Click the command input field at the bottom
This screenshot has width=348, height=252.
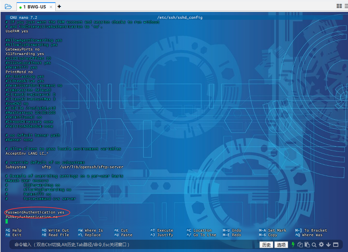[x=130, y=245]
